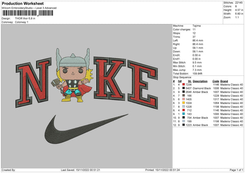This screenshot has height=173, width=245.
Task: Select the Stops value '12'
Action: click(x=194, y=33)
